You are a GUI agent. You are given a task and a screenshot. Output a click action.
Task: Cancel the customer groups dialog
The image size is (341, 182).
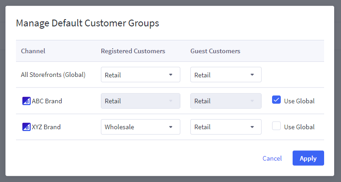pos(272,158)
